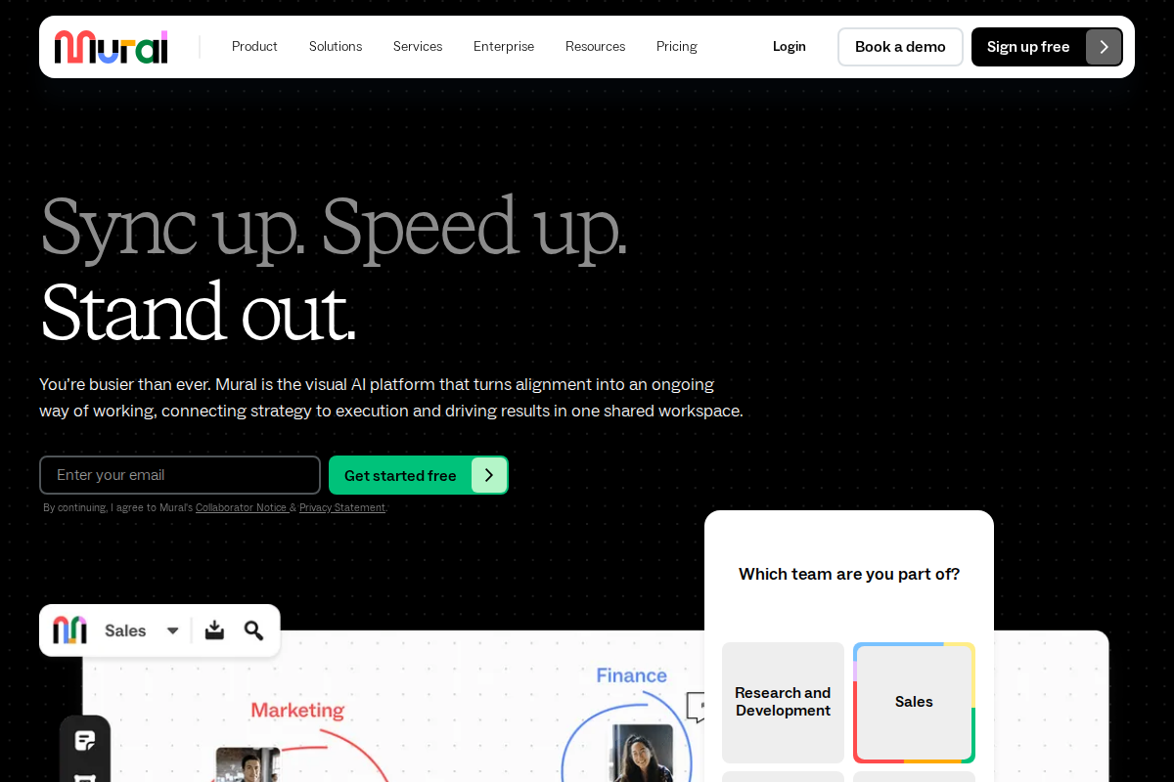1174x782 pixels.
Task: Open the Product menu
Action: pos(254,47)
